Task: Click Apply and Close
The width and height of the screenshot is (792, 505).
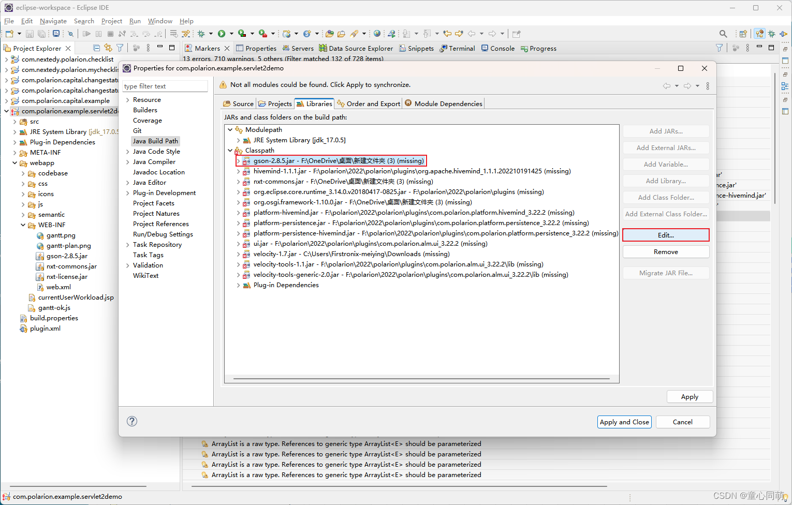Action: [624, 422]
